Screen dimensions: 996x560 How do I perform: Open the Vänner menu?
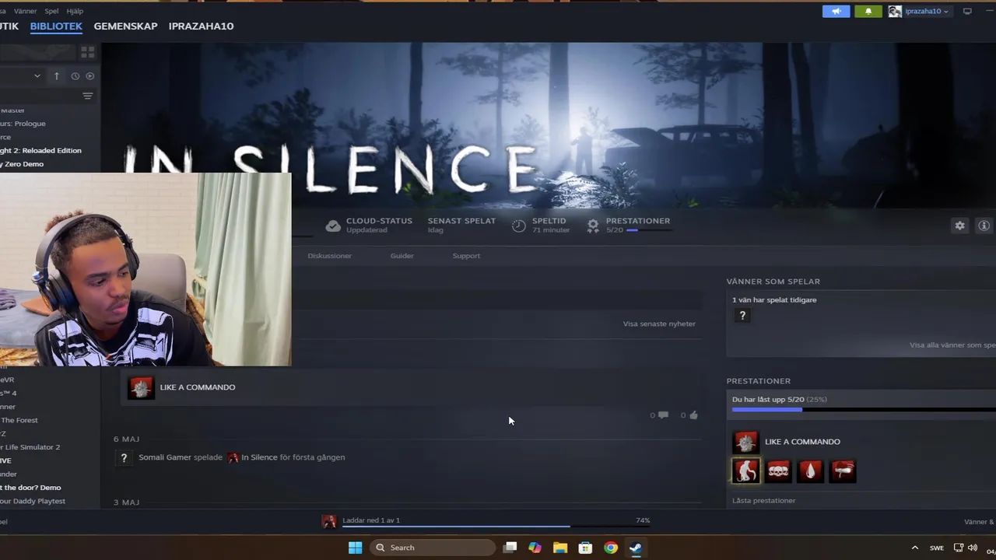pyautogui.click(x=25, y=12)
